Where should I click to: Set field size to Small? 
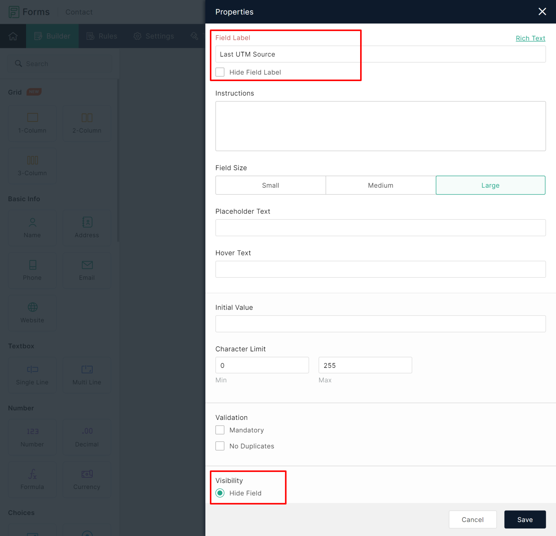coord(271,185)
